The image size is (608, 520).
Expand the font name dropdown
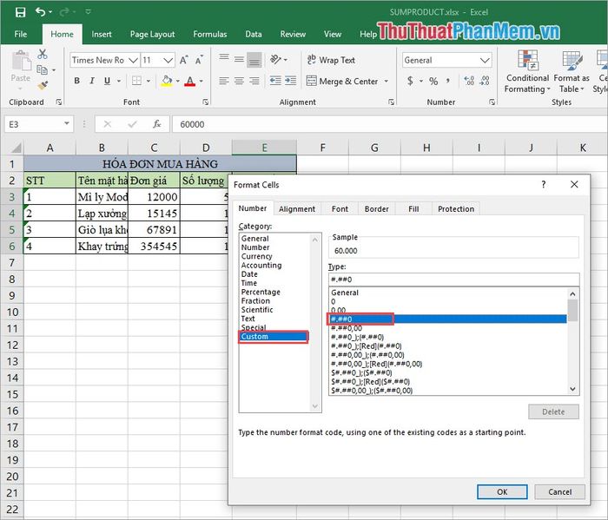pyautogui.click(x=133, y=60)
